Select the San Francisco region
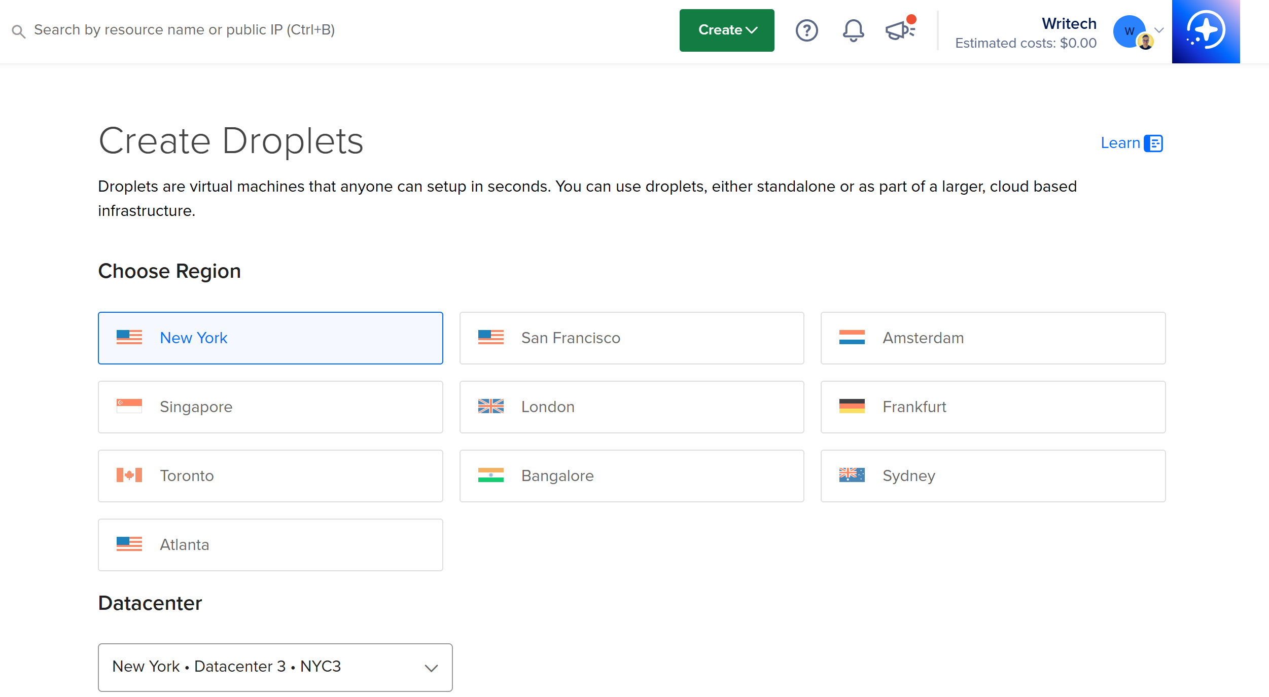The height and width of the screenshot is (697, 1269). click(x=631, y=338)
